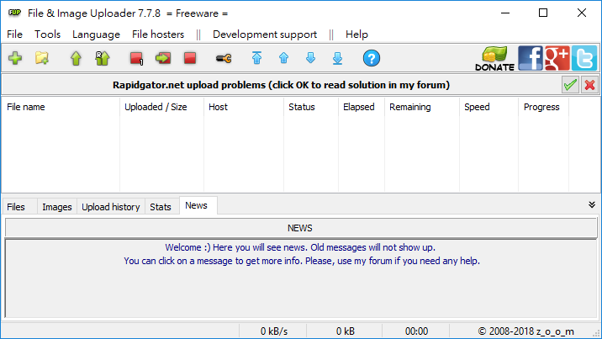Maximize the File & Image Uploader window
This screenshot has width=602, height=339.
coord(543,13)
